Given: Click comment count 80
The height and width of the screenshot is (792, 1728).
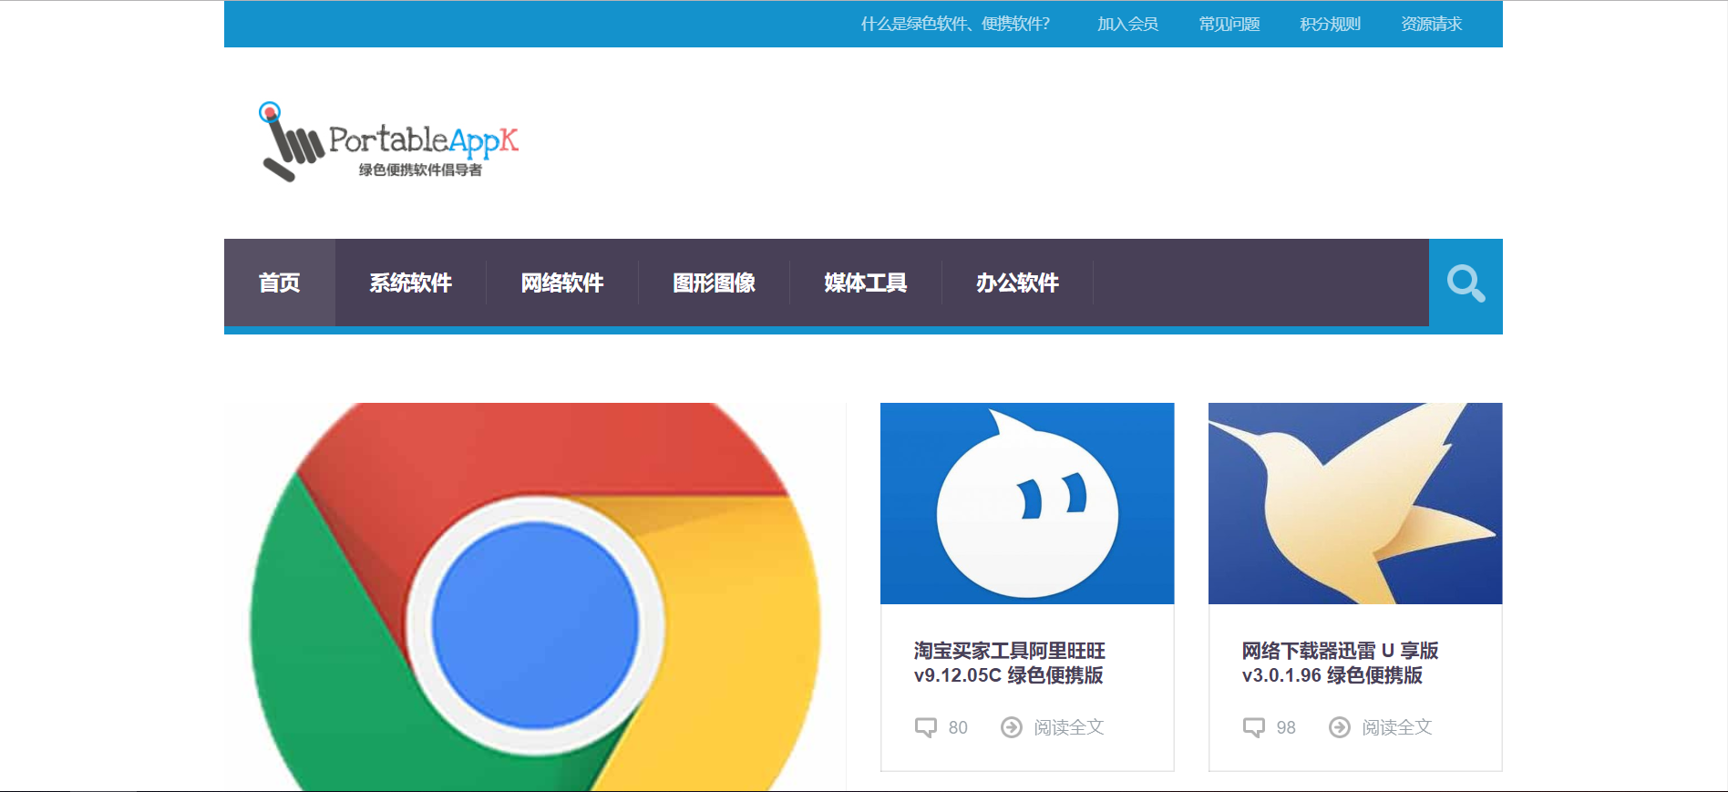Looking at the screenshot, I should [958, 727].
